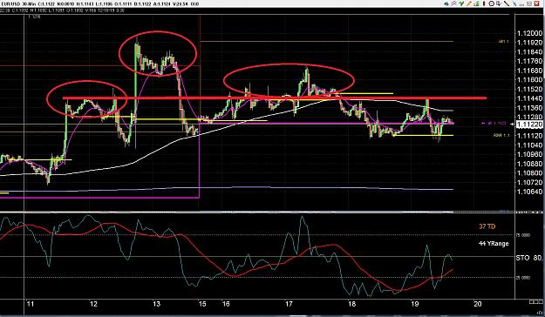
Task: Click the 1.11920 price axis label
Action: pyautogui.click(x=529, y=43)
